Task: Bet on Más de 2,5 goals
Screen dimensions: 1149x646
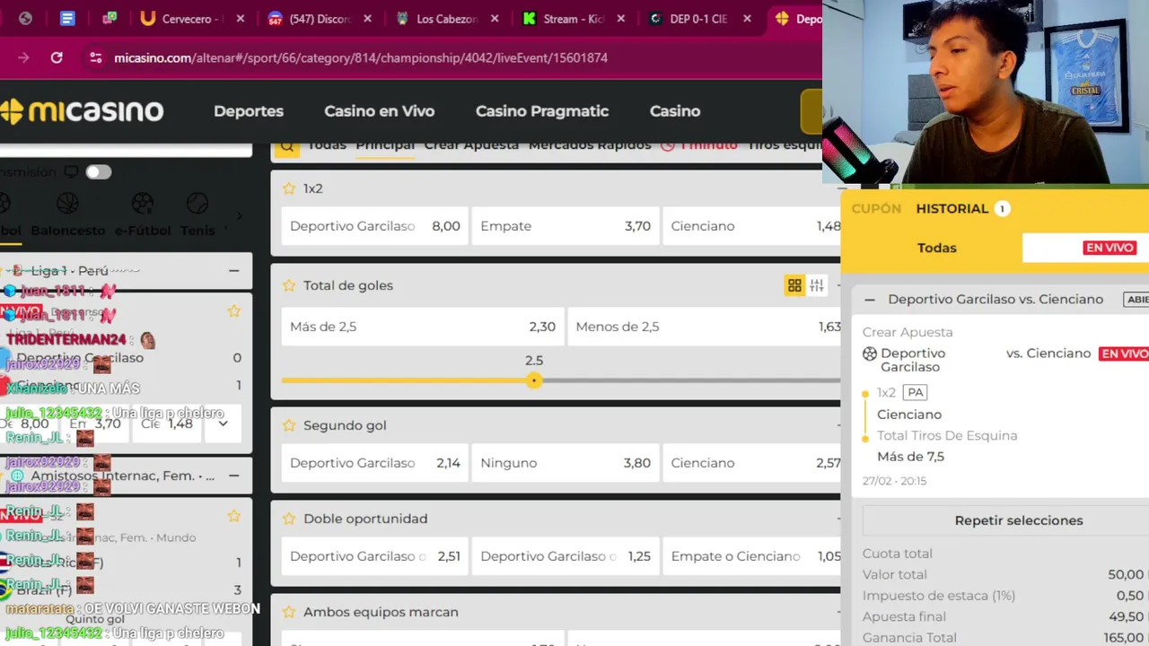Action: tap(422, 327)
